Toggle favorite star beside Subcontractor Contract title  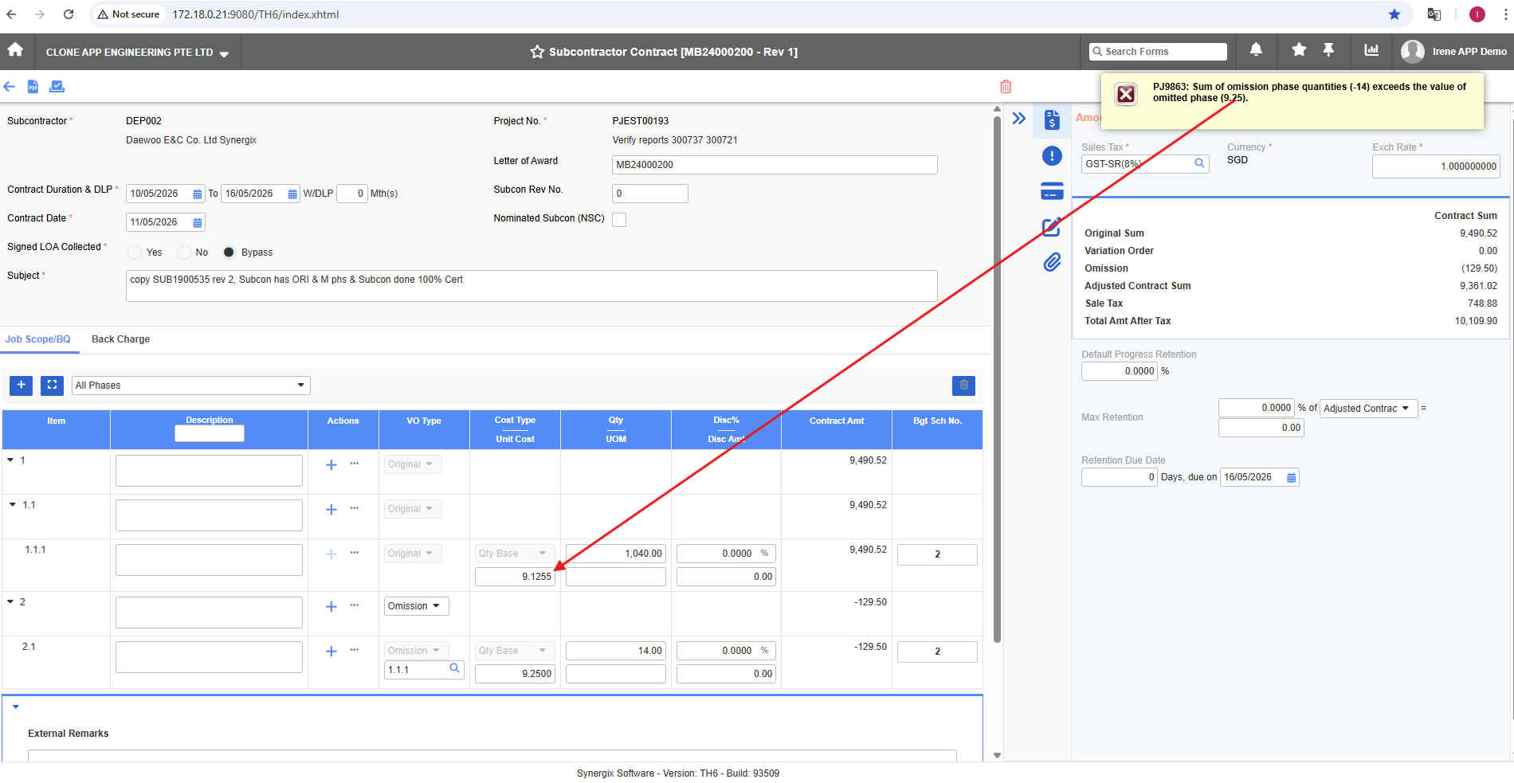tap(538, 52)
